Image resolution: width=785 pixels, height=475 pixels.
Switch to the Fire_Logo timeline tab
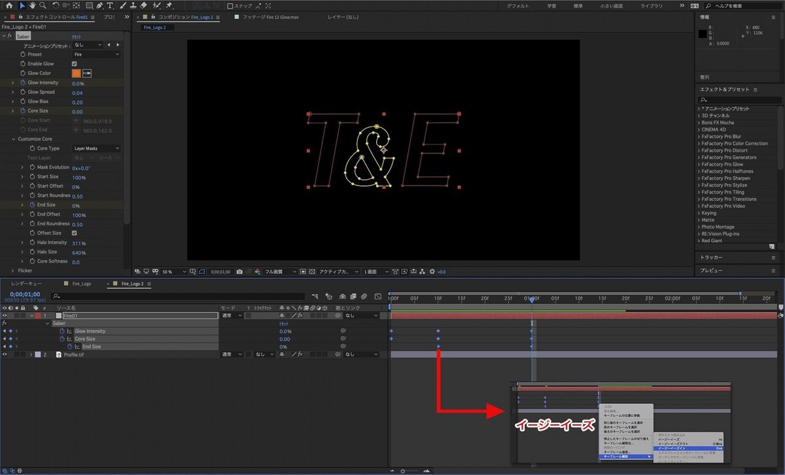coord(81,284)
